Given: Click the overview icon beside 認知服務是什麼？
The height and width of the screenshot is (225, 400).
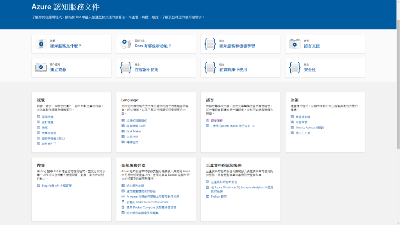Looking at the screenshot, I should coord(41,44).
